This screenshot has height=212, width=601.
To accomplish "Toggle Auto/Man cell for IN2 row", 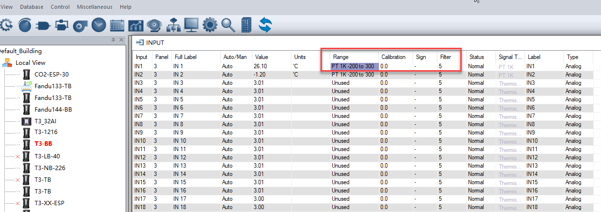I will [x=227, y=75].
